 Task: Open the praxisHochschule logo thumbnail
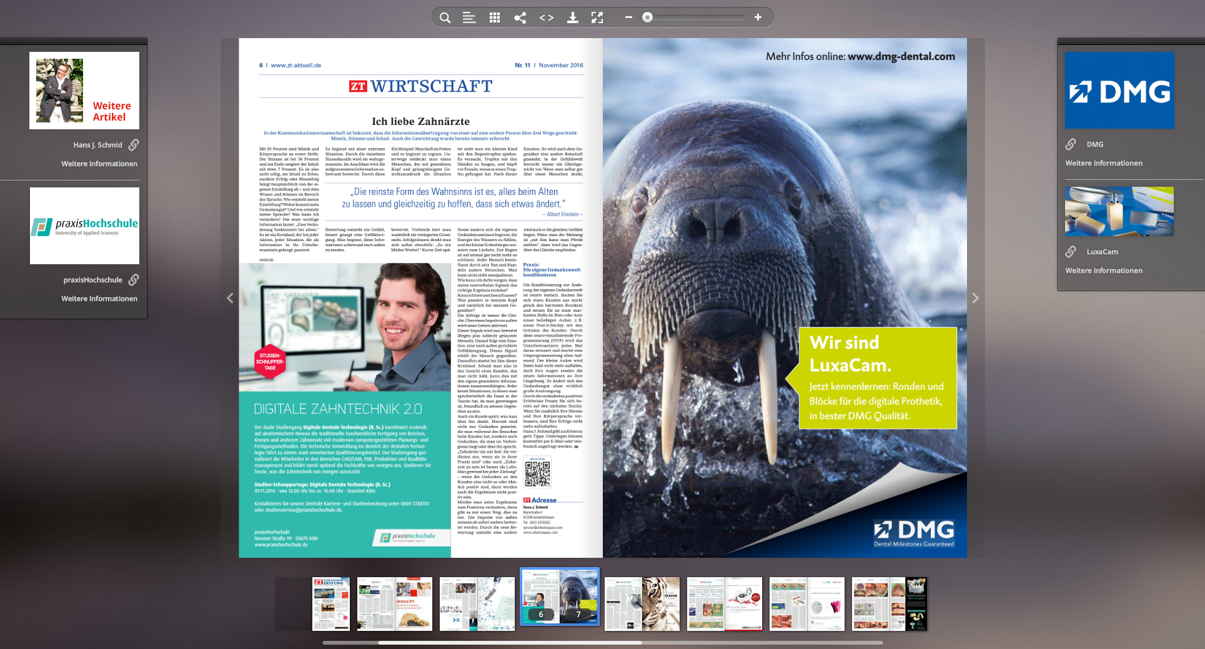point(84,225)
